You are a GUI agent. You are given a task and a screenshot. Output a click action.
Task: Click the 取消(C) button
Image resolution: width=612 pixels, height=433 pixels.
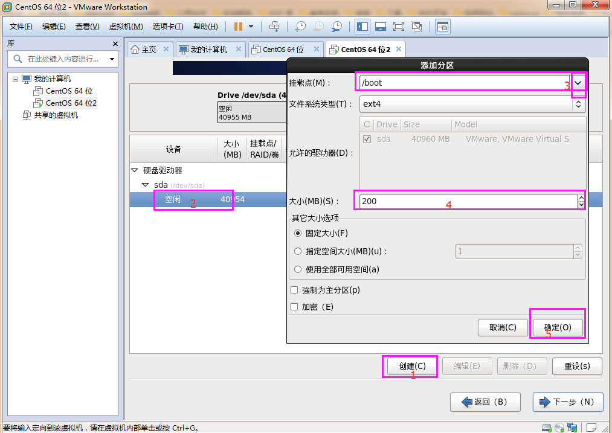coord(503,327)
